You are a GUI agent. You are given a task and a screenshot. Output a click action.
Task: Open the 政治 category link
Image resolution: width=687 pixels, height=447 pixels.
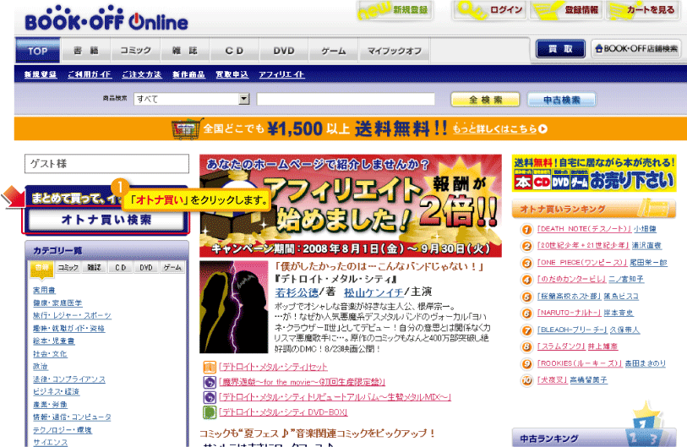(40, 367)
